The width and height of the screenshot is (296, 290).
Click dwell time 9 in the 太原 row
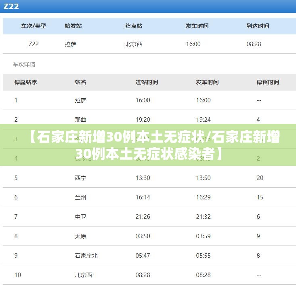(258, 236)
